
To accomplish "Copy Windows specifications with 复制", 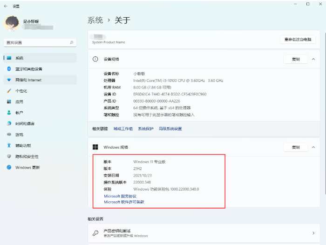I will click(x=295, y=147).
